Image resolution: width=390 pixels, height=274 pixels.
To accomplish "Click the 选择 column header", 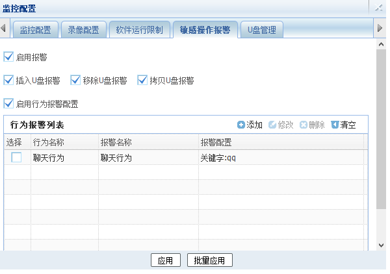I will coord(17,142).
